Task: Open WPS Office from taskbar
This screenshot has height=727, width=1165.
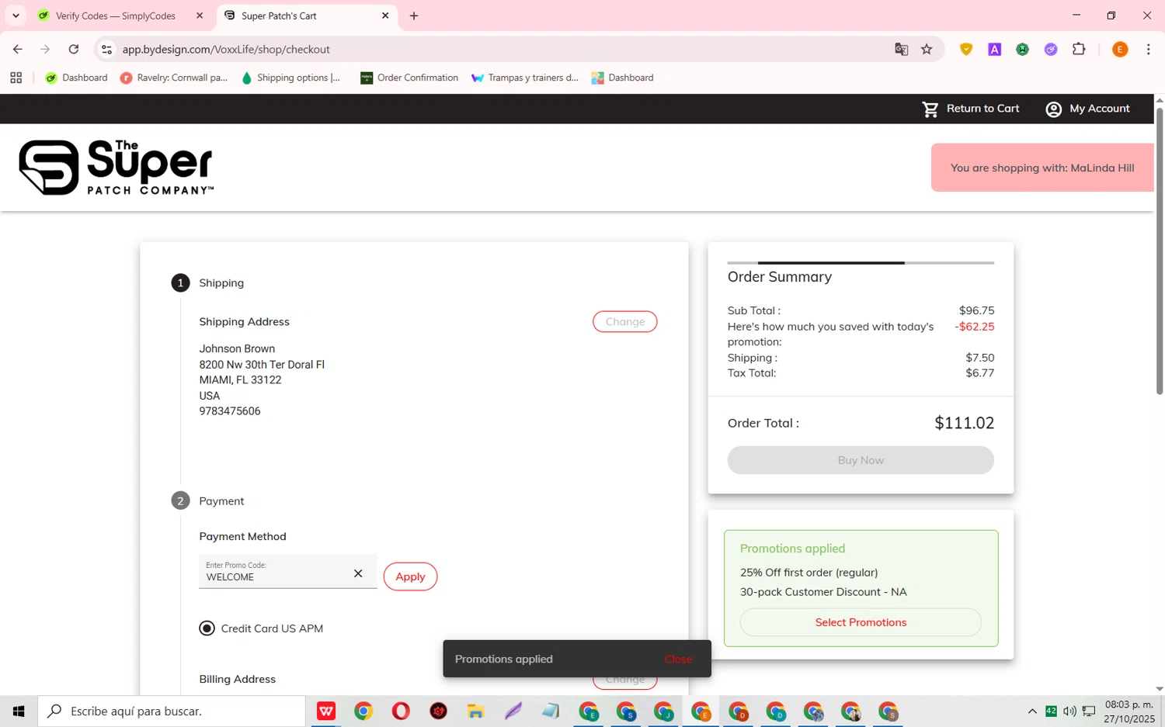Action: 326,711
